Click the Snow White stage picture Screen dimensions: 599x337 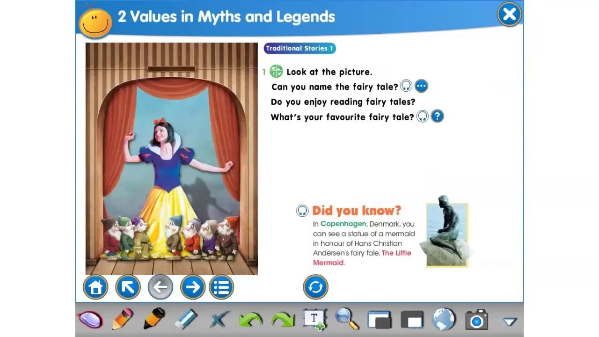(172, 159)
